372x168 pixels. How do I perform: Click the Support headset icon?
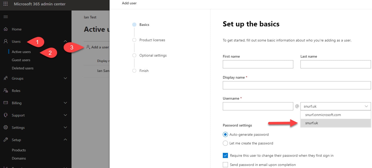coord(6,115)
